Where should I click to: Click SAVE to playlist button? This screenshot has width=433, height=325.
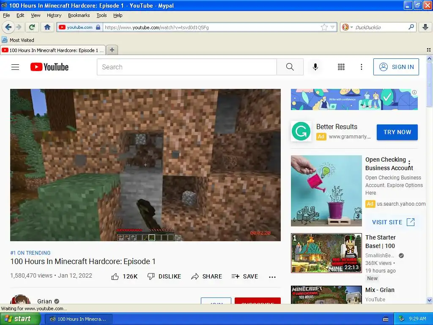tap(245, 276)
